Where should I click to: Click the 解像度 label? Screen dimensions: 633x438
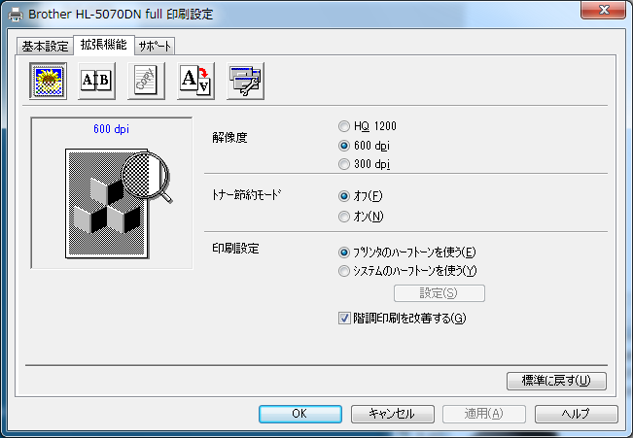pyautogui.click(x=229, y=138)
